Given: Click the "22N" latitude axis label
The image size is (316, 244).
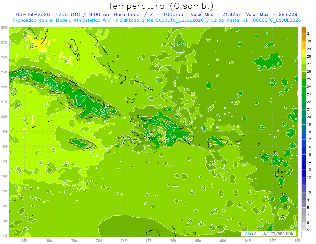Looking at the screenshot, I should (x=4, y=87).
